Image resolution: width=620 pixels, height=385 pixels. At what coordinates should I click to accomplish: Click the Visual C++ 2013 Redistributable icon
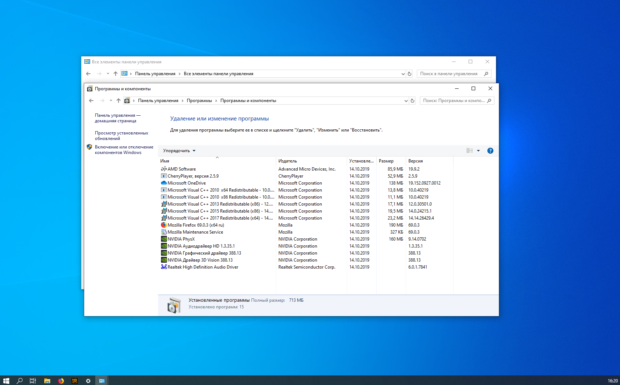[x=164, y=204]
